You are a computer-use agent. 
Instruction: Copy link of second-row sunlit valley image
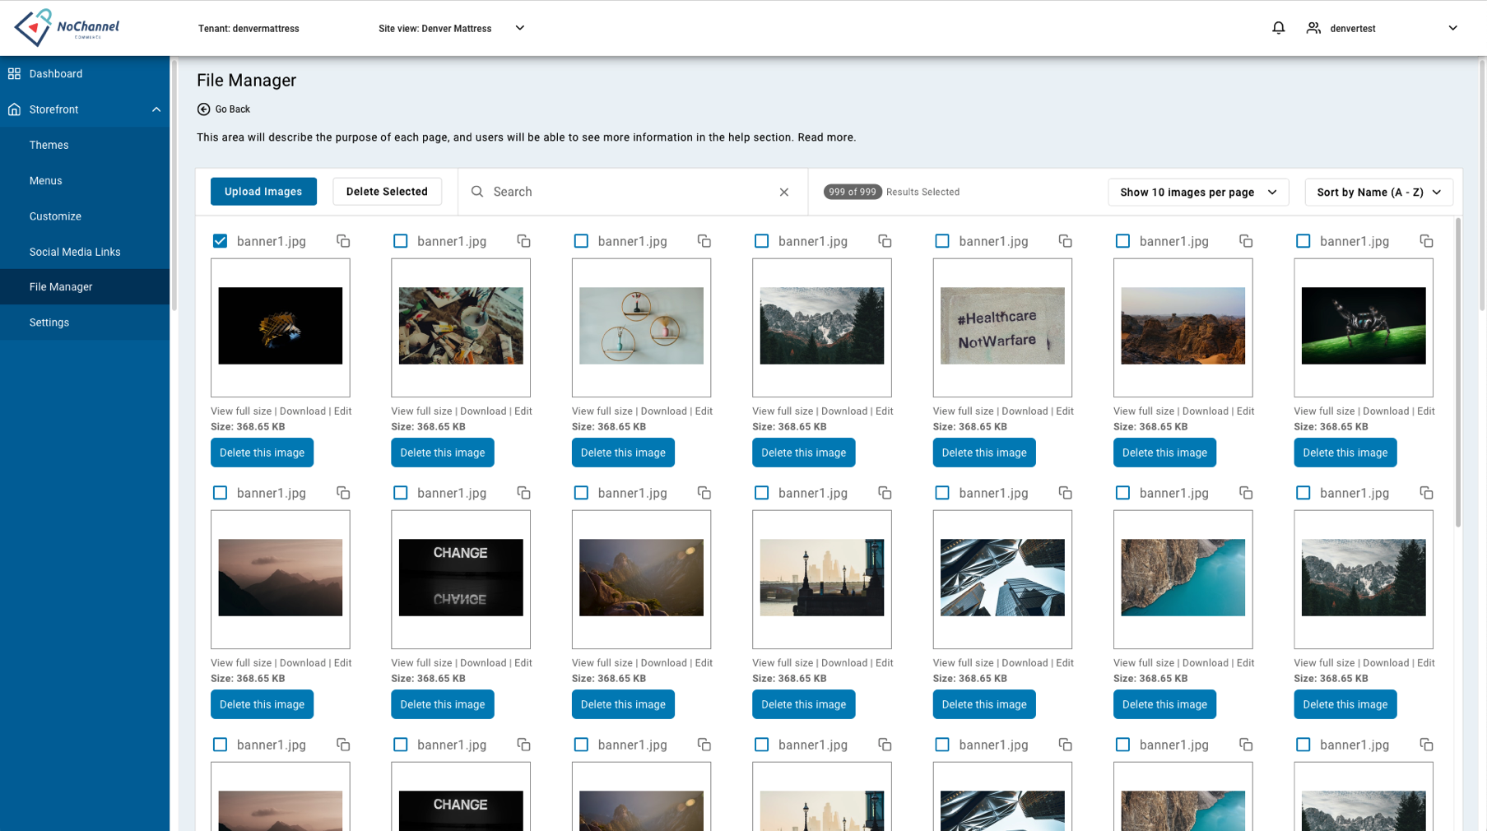pyautogui.click(x=704, y=493)
